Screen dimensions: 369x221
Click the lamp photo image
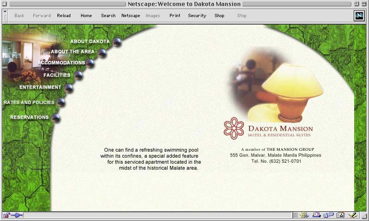pos(277,85)
